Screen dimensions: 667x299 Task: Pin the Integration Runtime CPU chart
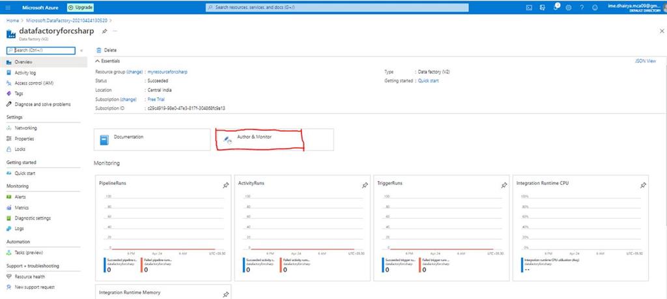(x=643, y=186)
